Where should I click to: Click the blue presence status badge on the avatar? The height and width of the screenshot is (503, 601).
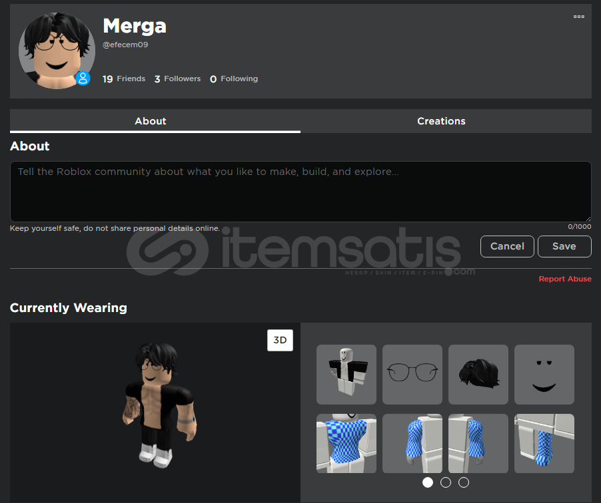pos(83,78)
